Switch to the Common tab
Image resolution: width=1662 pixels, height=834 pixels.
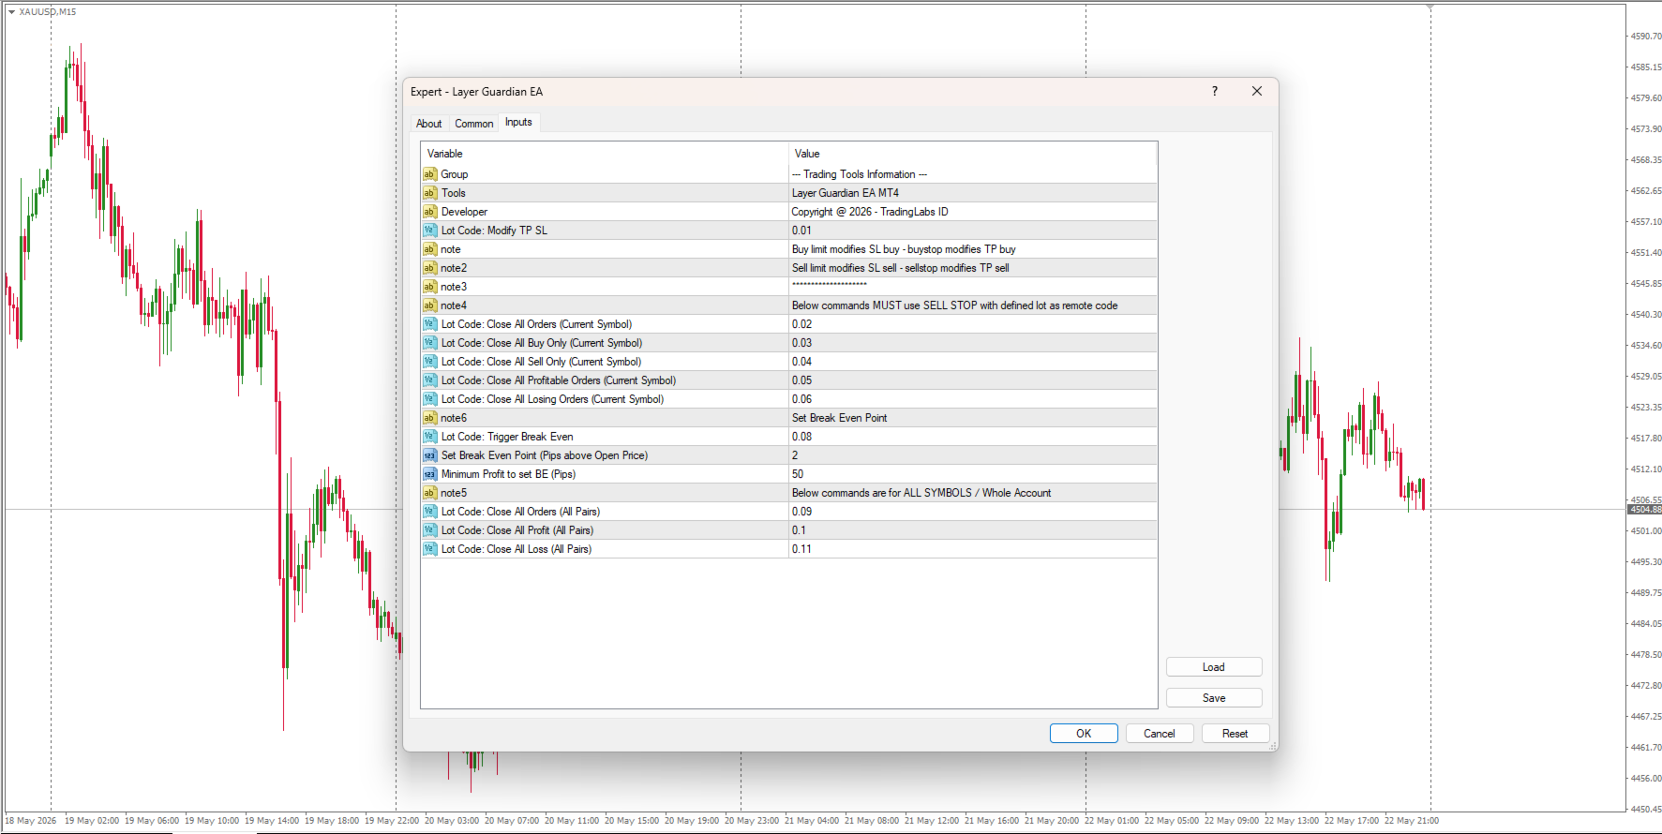(473, 124)
